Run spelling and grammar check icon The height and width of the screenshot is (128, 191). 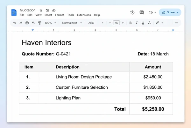click(33, 23)
